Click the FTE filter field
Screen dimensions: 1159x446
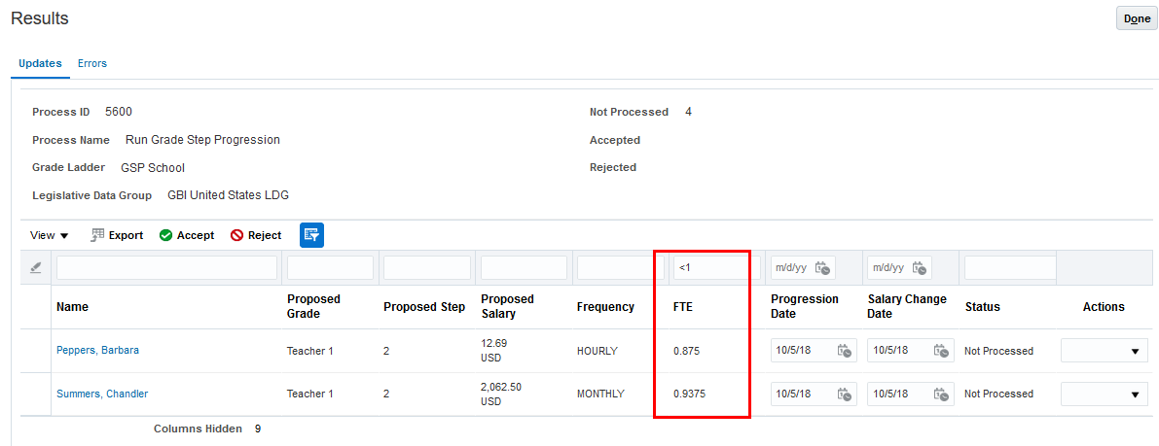click(x=710, y=267)
